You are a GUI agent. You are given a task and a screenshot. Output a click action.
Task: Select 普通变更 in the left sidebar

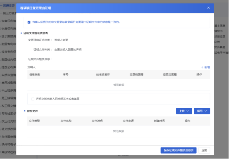click(x=9, y=5)
